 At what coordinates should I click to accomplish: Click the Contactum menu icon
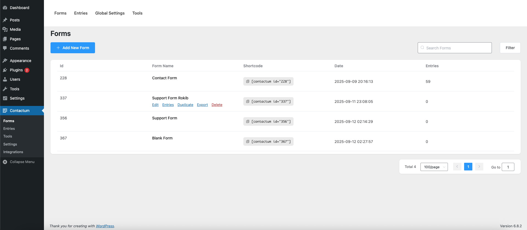pyautogui.click(x=5, y=111)
